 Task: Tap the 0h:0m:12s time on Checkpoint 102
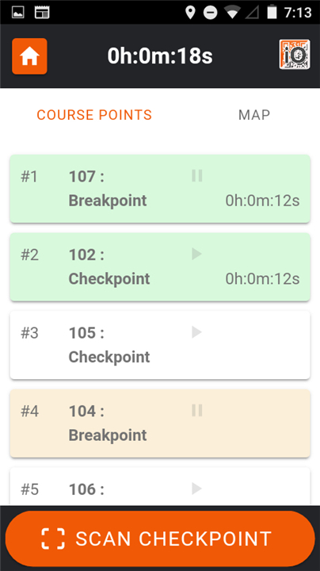coord(262,279)
